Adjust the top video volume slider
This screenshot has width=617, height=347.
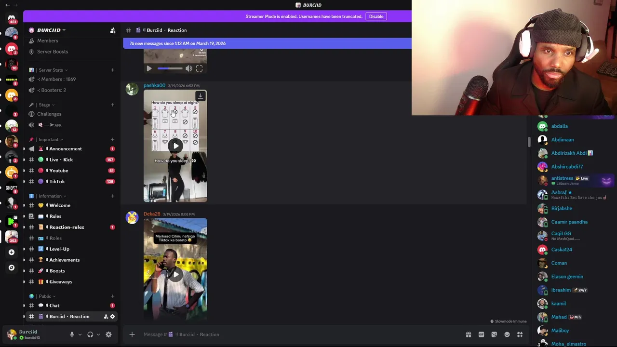pyautogui.click(x=170, y=68)
